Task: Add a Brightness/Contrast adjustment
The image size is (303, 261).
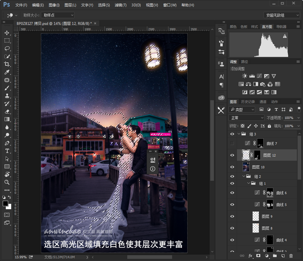Action: click(245, 76)
